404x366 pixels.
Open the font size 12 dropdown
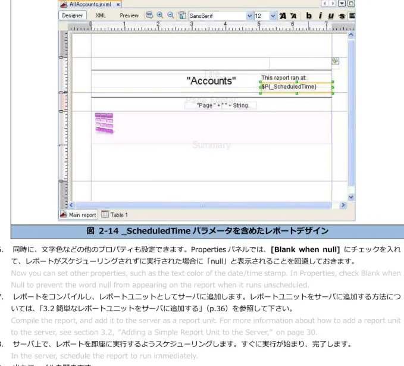click(273, 15)
